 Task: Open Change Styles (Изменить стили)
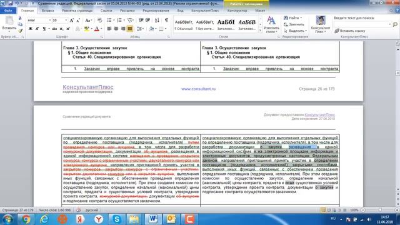click(x=271, y=24)
